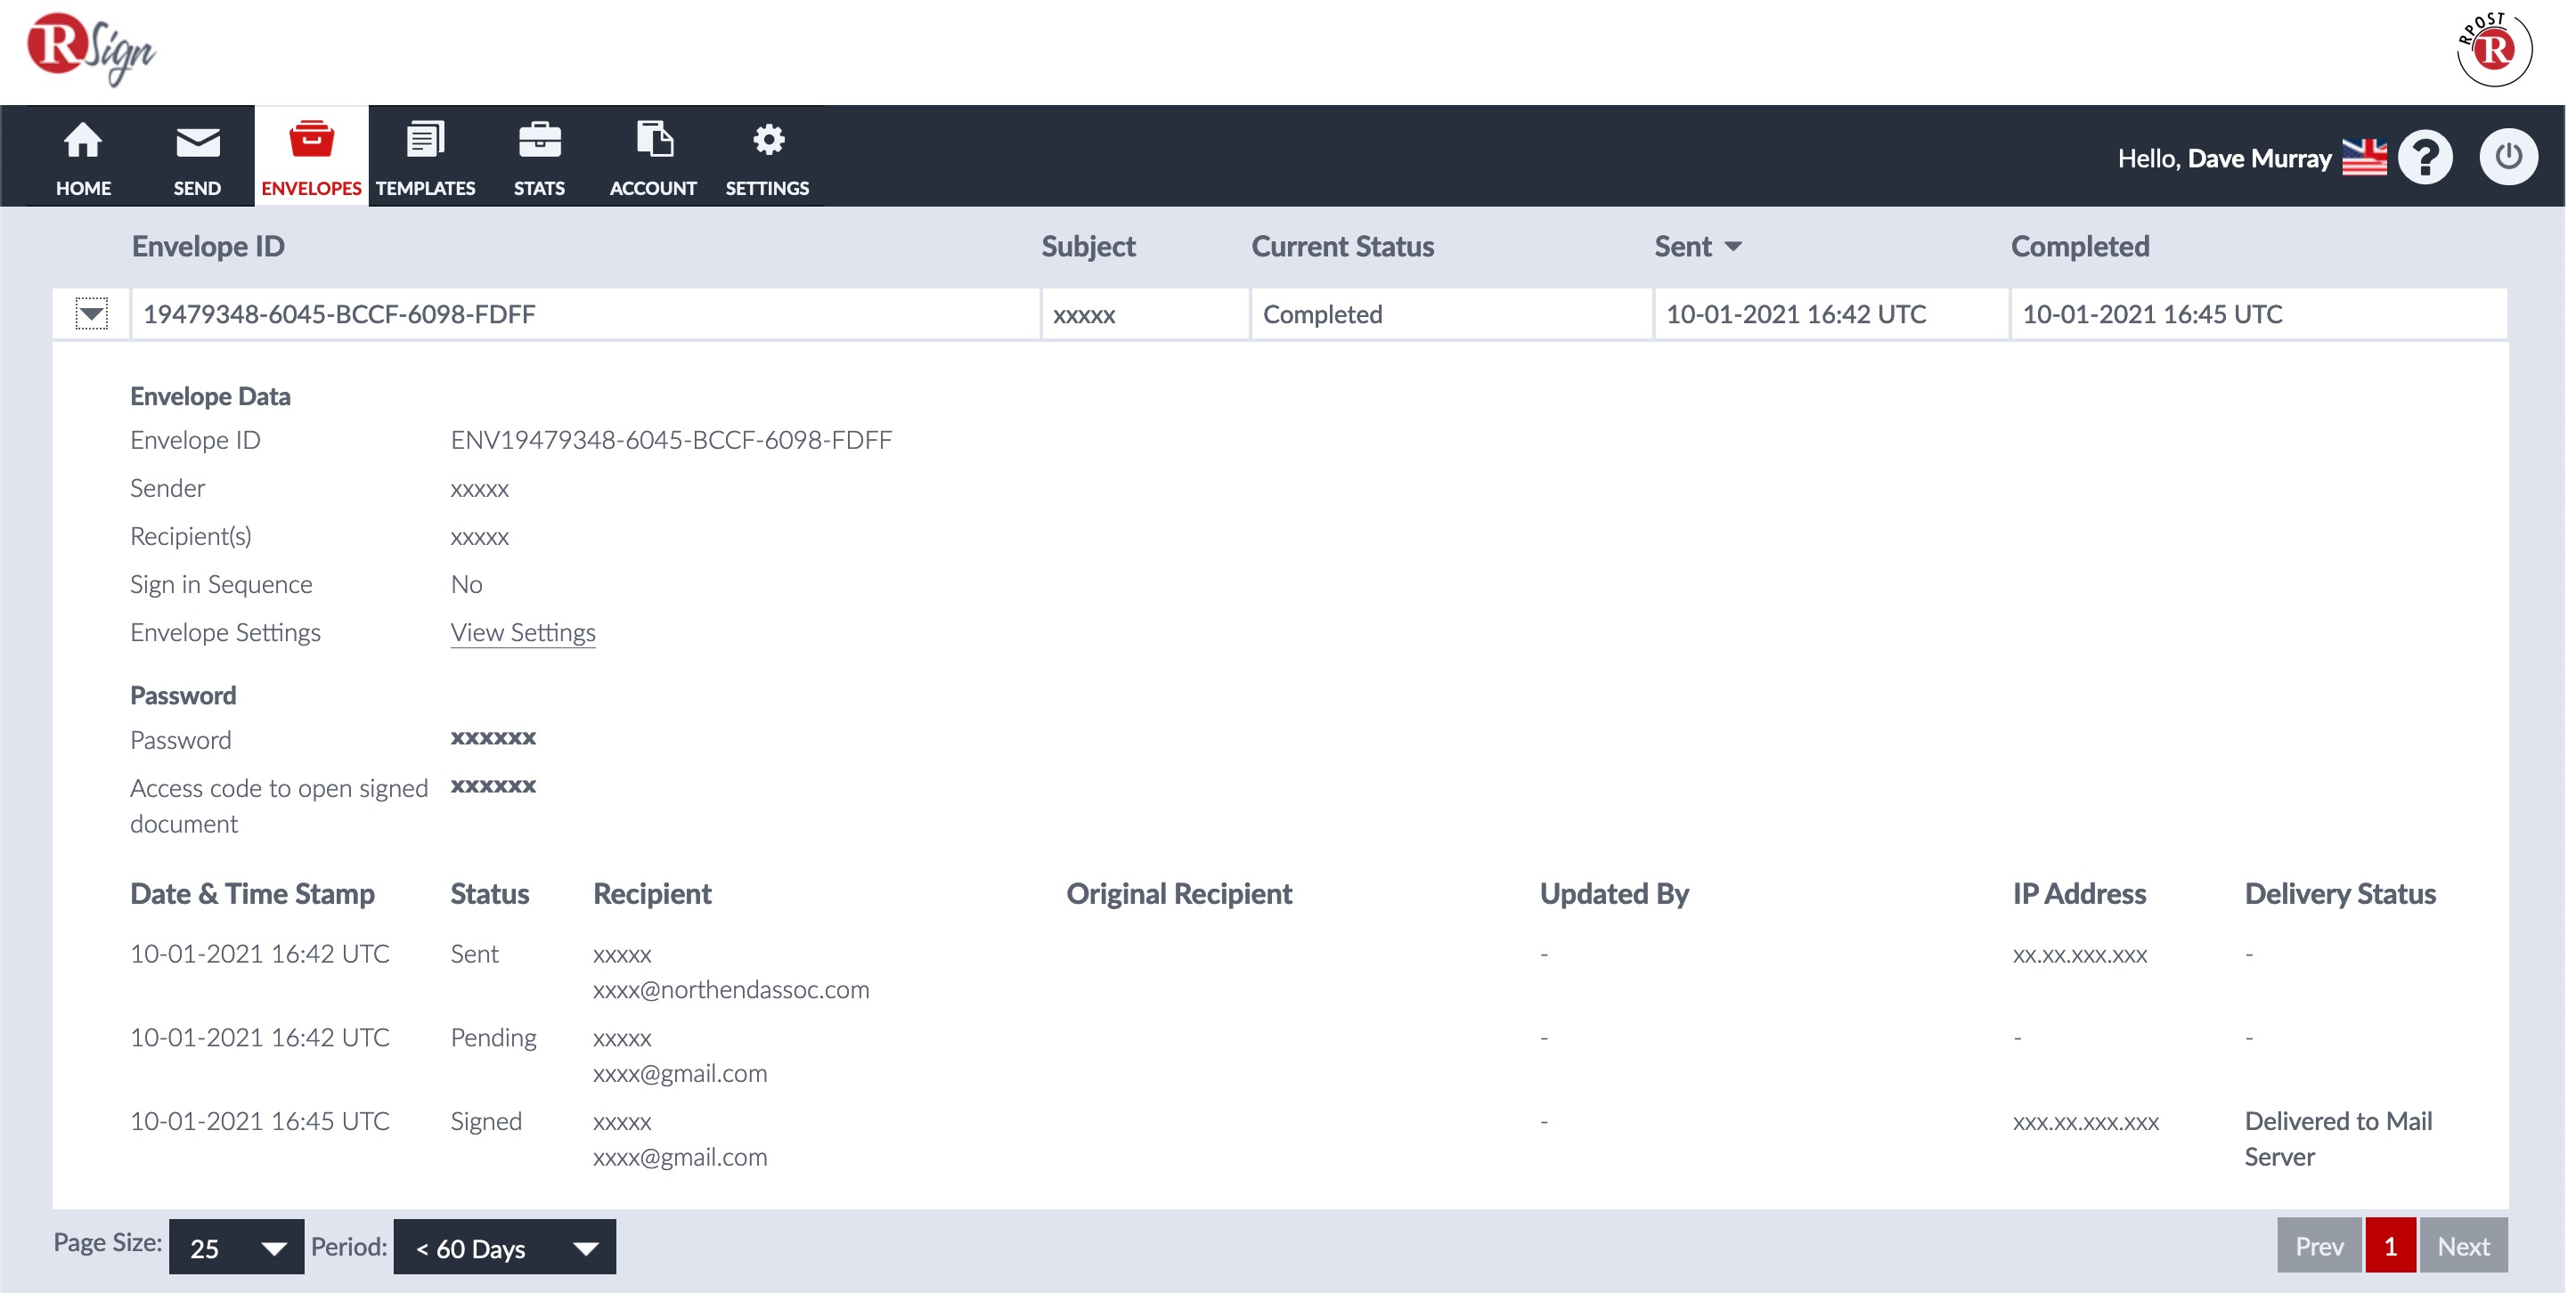Click the Original Recipient column header
2576x1293 pixels.
[x=1179, y=894]
